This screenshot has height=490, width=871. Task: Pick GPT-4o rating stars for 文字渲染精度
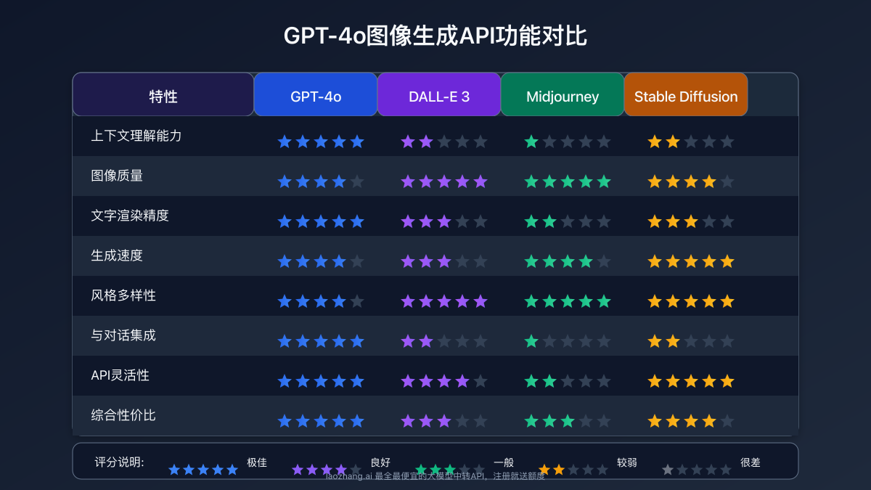(321, 221)
